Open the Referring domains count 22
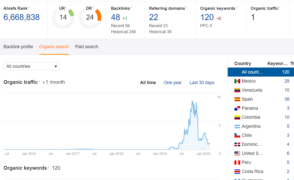This screenshot has height=180, width=294. pyautogui.click(x=154, y=17)
